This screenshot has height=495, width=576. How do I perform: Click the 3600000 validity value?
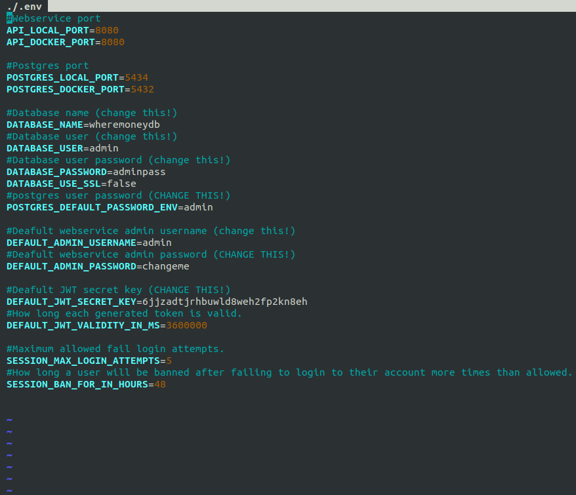[186, 325]
